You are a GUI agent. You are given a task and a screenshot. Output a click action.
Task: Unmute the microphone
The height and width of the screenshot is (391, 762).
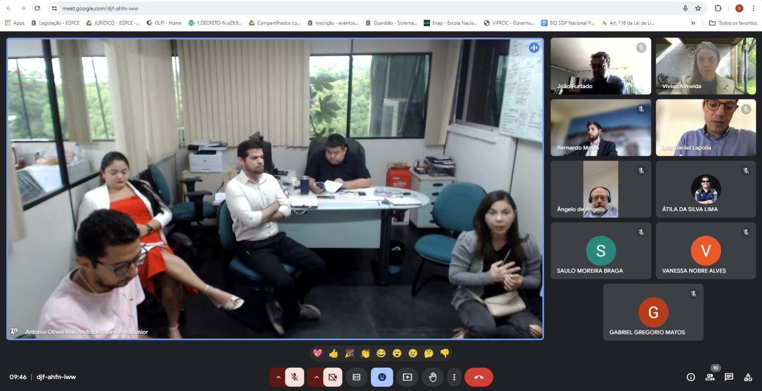click(x=295, y=377)
